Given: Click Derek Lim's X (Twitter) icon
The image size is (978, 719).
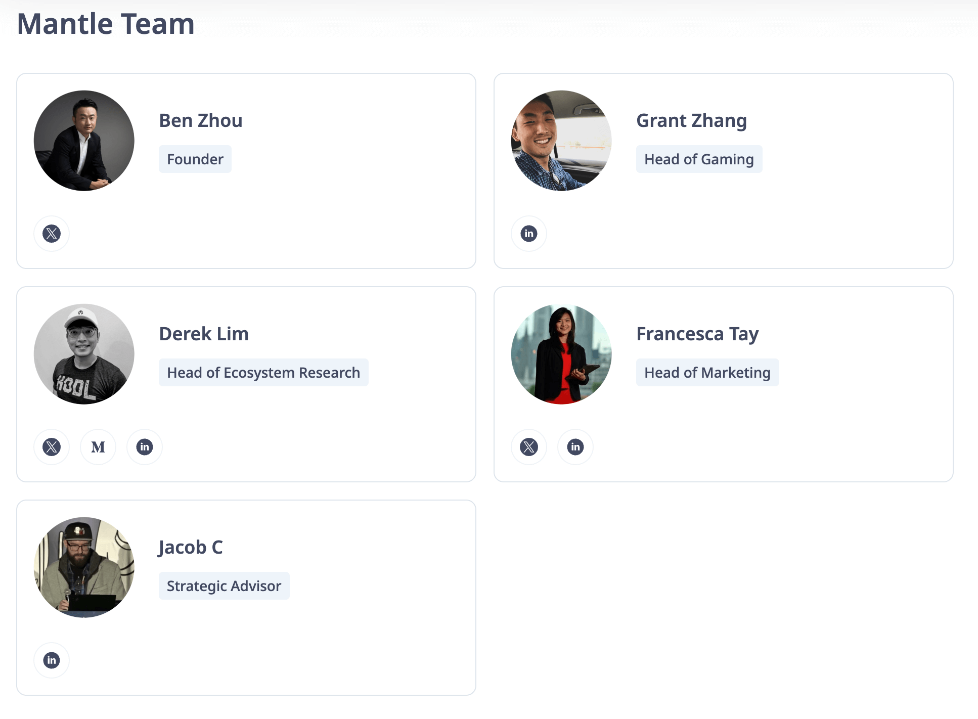Looking at the screenshot, I should tap(52, 447).
